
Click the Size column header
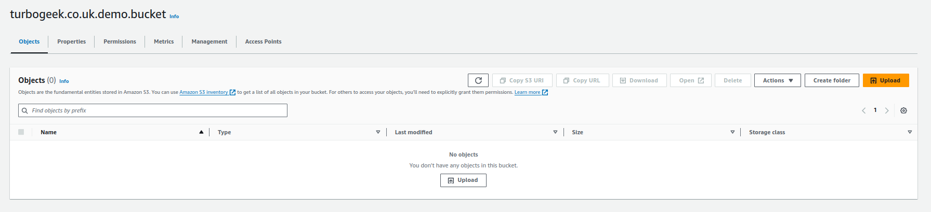click(x=578, y=132)
